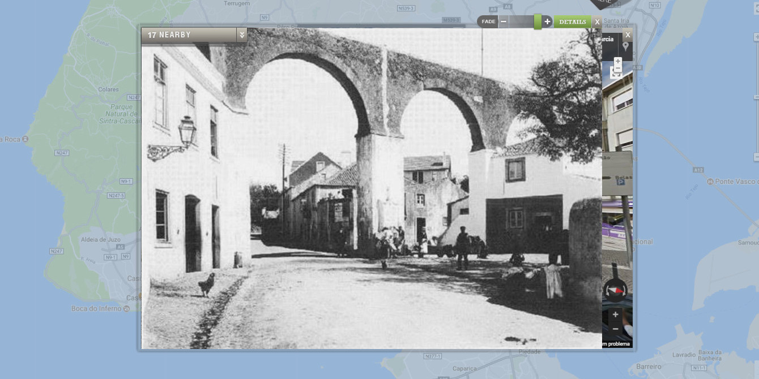Close the Street View panel with its X
759x379 pixels.
coord(627,35)
